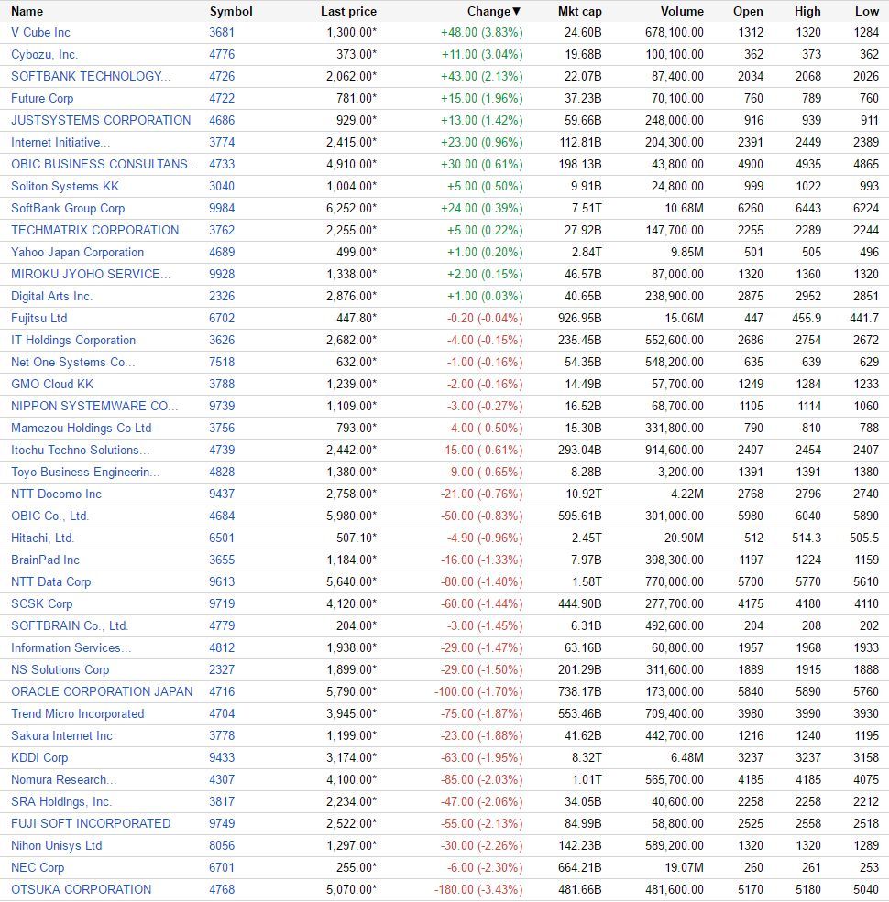889x902 pixels.
Task: Open NTT Docomo Inc link
Action: click(56, 494)
